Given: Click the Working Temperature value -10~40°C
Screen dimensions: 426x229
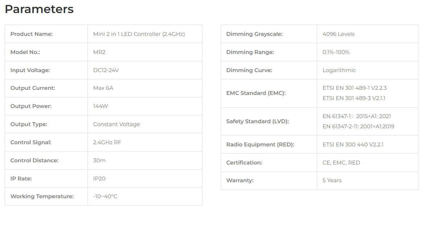Looking at the screenshot, I should [x=105, y=196].
